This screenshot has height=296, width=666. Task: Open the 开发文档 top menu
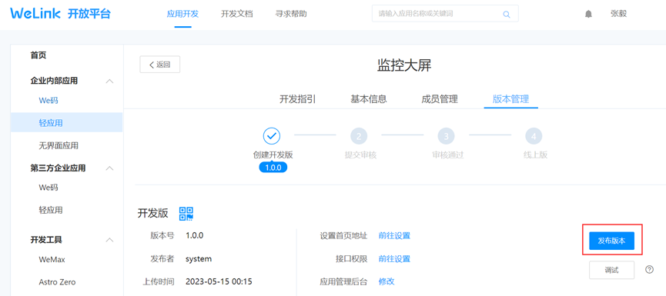[x=237, y=14]
